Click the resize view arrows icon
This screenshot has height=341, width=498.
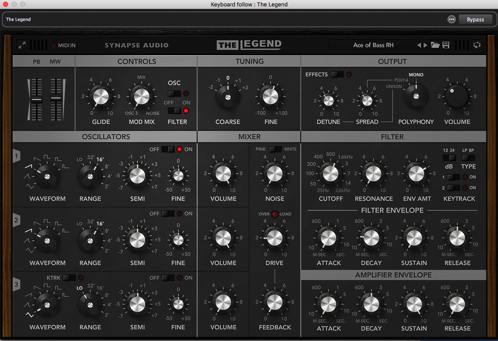click(x=22, y=45)
